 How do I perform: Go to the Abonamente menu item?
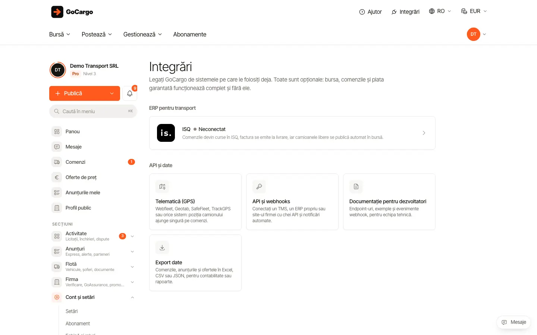[190, 34]
